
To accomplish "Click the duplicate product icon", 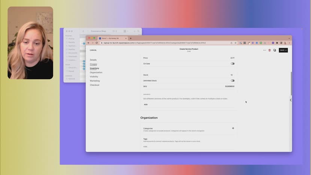I will (275, 50).
